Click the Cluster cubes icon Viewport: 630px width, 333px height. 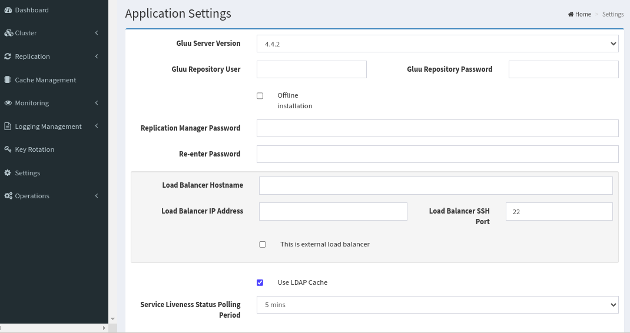click(8, 33)
